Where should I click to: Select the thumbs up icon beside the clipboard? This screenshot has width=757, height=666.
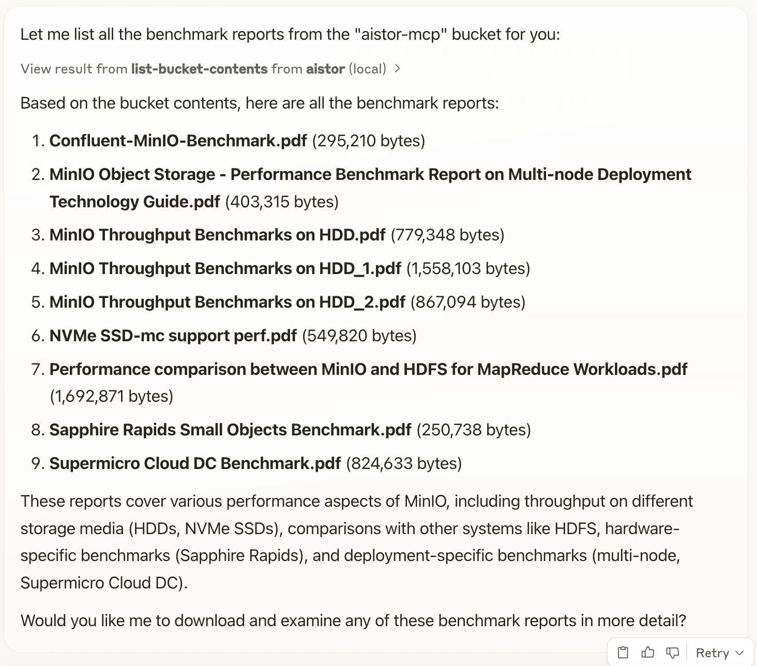[x=648, y=652]
